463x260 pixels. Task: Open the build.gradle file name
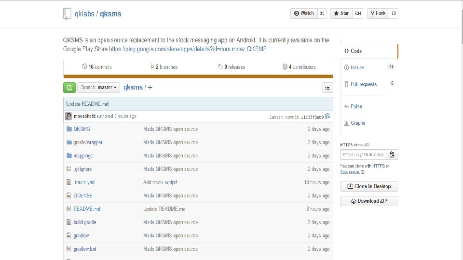tap(85, 222)
